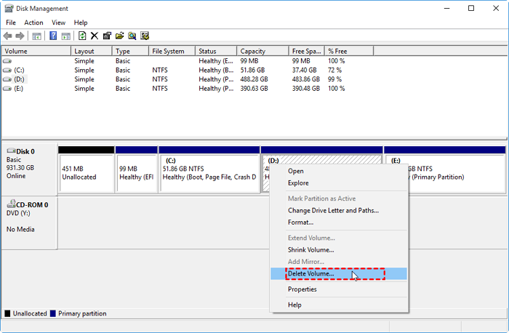The width and height of the screenshot is (509, 333).
Task: Choose Delete Volume from context menu
Action: tap(311, 273)
